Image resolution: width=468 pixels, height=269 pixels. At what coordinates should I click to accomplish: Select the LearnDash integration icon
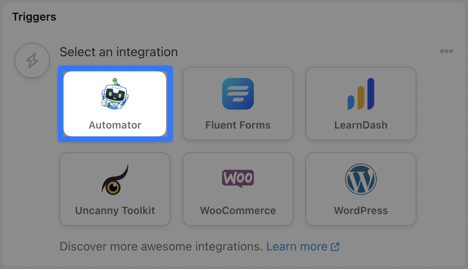(x=361, y=94)
